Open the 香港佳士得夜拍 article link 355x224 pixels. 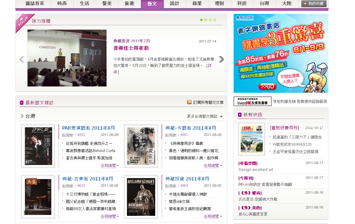point(131,48)
